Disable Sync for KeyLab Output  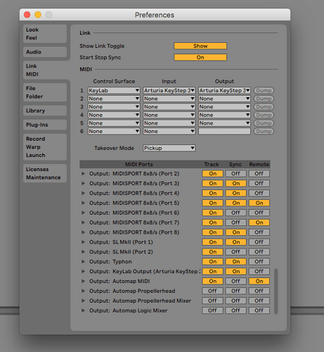(x=235, y=271)
